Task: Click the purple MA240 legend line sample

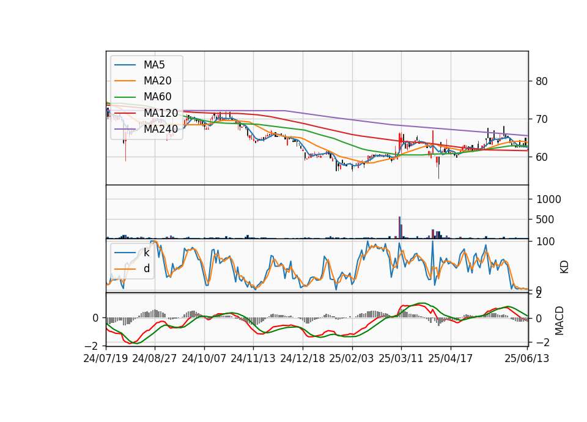Action: click(125, 129)
